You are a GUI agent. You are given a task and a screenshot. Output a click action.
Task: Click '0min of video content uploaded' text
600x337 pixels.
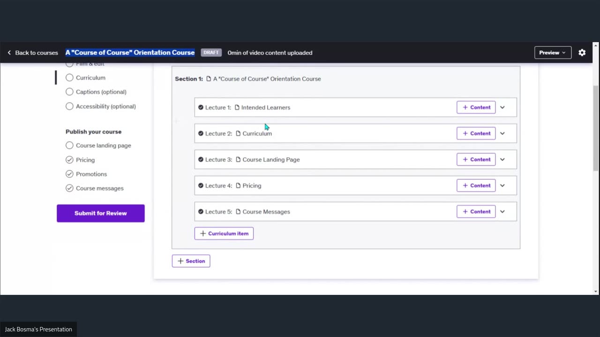270,53
